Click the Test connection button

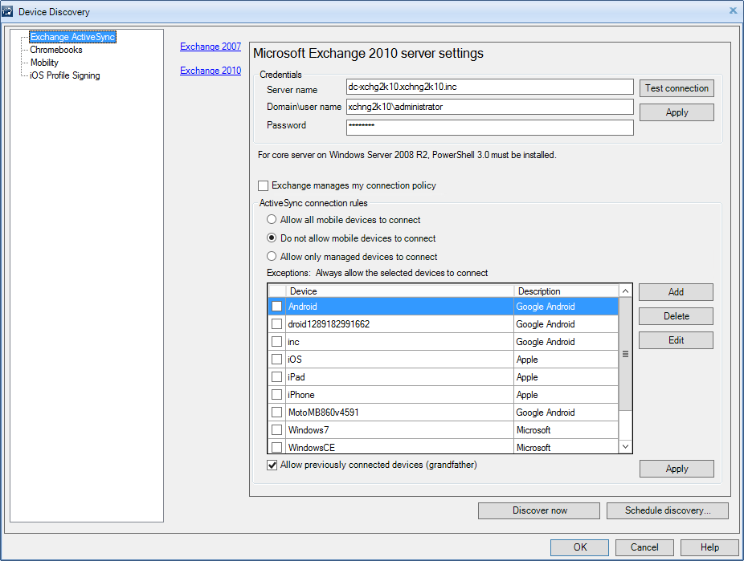[x=677, y=88]
